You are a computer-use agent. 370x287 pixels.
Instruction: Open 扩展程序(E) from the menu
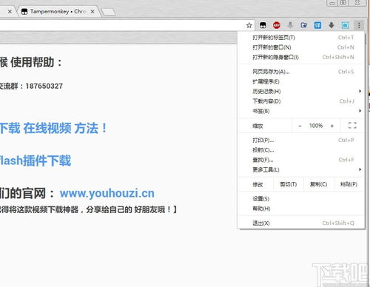tap(301, 81)
